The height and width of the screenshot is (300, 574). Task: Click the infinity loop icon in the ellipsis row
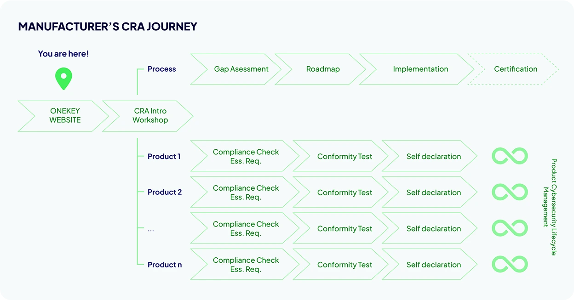pyautogui.click(x=510, y=228)
